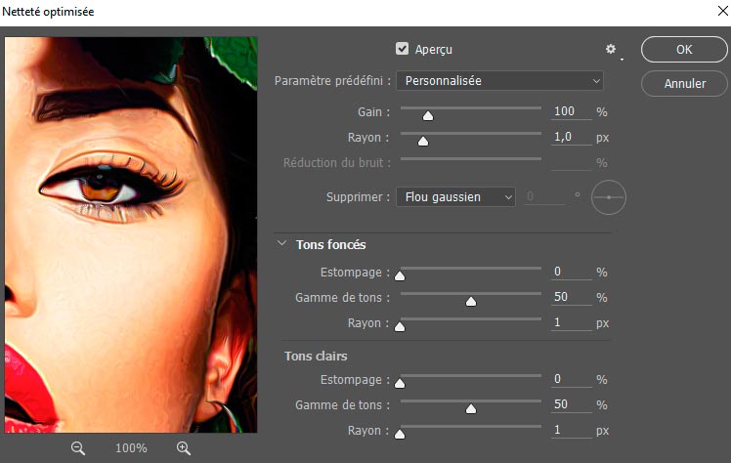
Task: Click Tons clairs Gamme de tons field
Action: [x=570, y=404]
